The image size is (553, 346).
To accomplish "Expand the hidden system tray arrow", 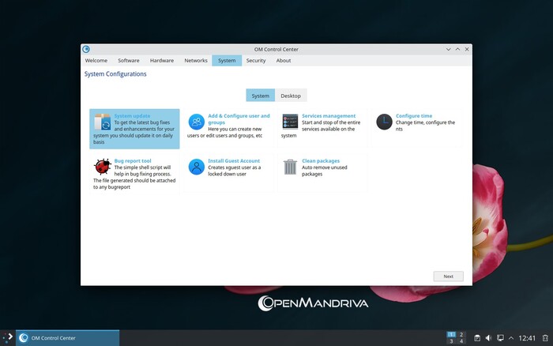I will coord(511,338).
